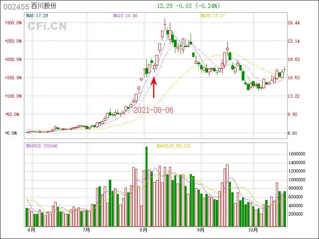Viewport: 319px width, 239px height.
Task: Click the red arrow marker on the chart
Action: [154, 88]
